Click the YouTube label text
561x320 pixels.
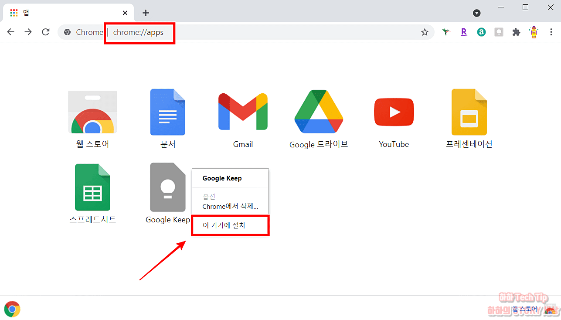[x=394, y=144]
